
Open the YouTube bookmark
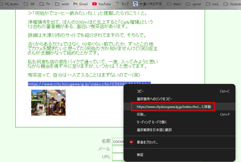click(x=101, y=4)
